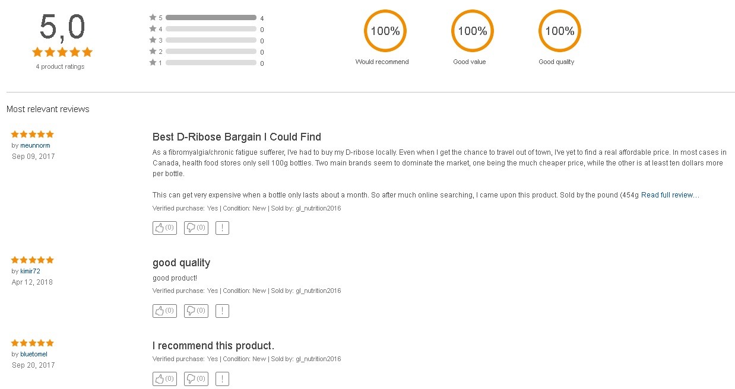Thumbs down the meunnorm D-Ribose review
Image resolution: width=735 pixels, height=389 pixels.
click(196, 228)
